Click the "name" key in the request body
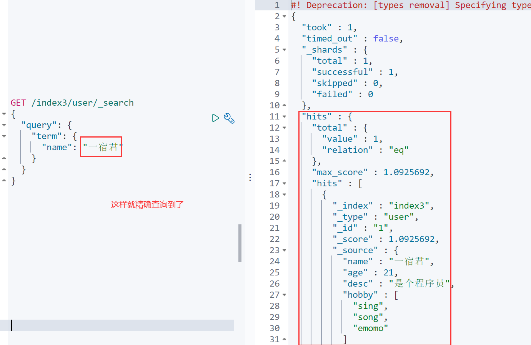The height and width of the screenshot is (345, 531). tap(57, 148)
